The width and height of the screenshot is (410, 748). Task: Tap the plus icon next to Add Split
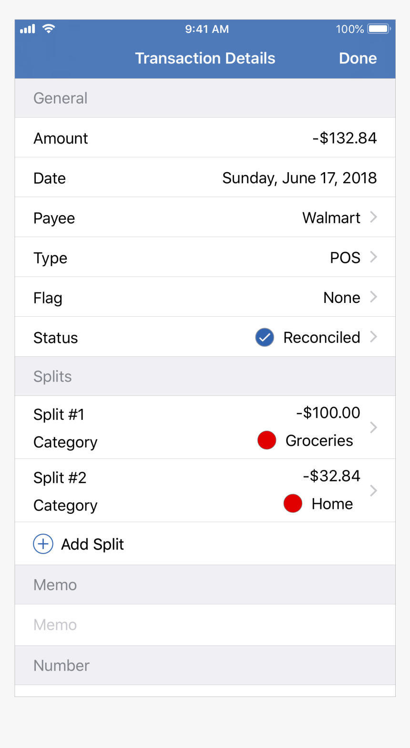[x=43, y=544]
